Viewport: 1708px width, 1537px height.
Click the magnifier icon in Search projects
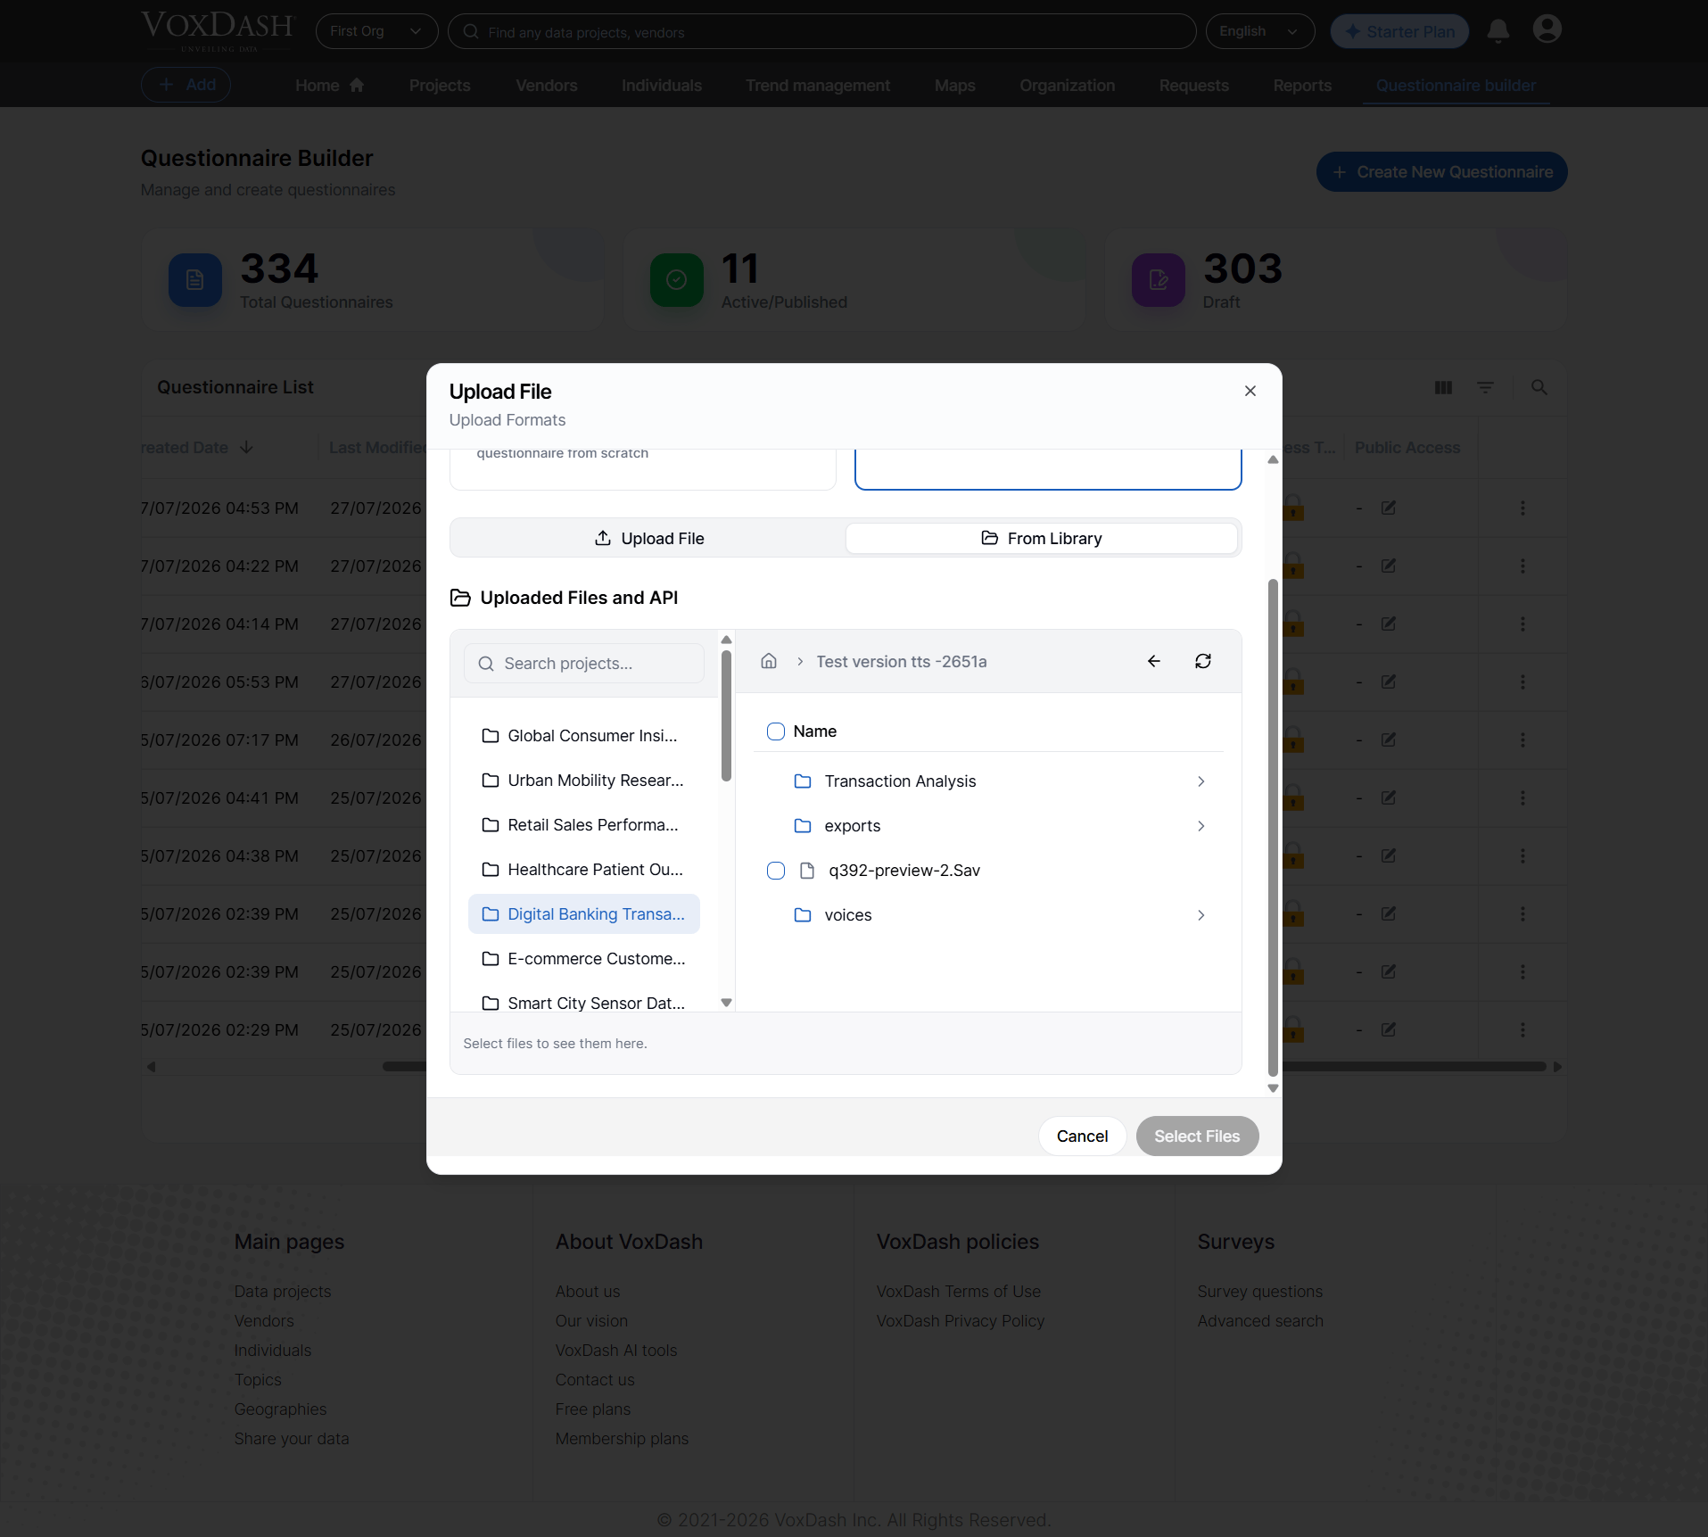486,664
